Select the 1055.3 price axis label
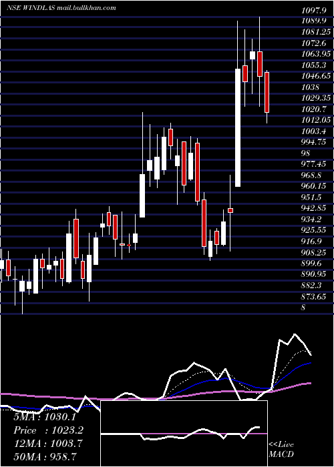Image resolution: width=334 pixels, height=467 pixels. click(x=313, y=65)
